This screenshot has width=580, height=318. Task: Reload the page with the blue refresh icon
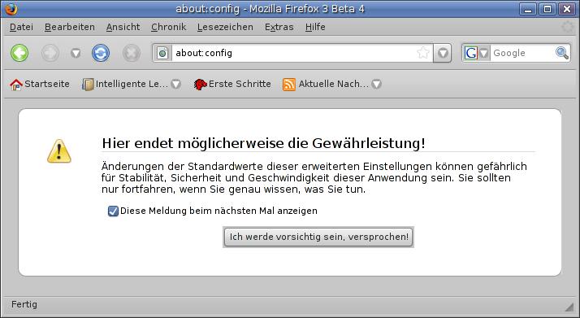pyautogui.click(x=101, y=53)
